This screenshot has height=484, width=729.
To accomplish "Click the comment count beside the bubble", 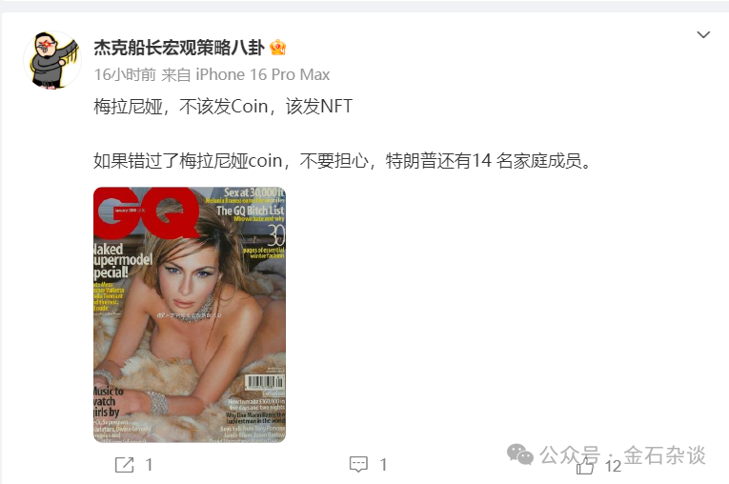I will [x=384, y=465].
